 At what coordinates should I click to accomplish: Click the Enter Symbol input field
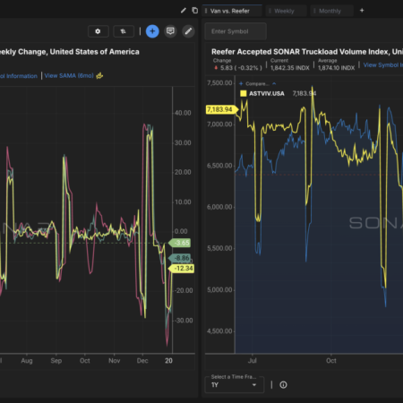[x=236, y=31]
